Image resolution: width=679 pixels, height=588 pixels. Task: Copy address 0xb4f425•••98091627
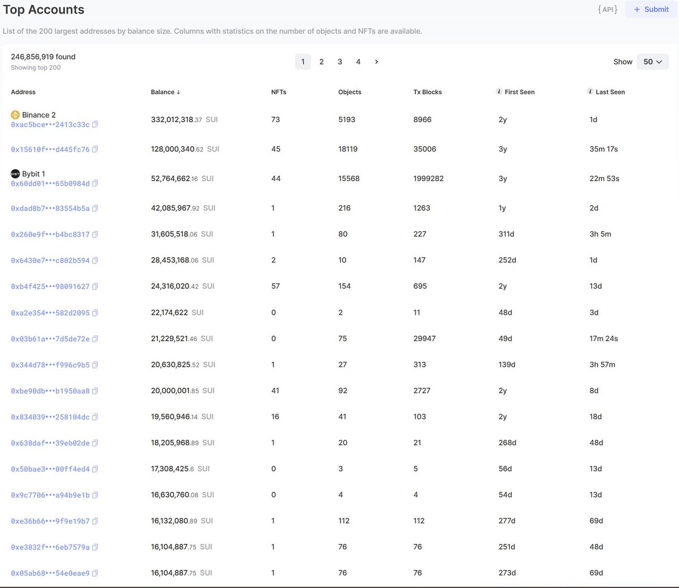pyautogui.click(x=95, y=287)
